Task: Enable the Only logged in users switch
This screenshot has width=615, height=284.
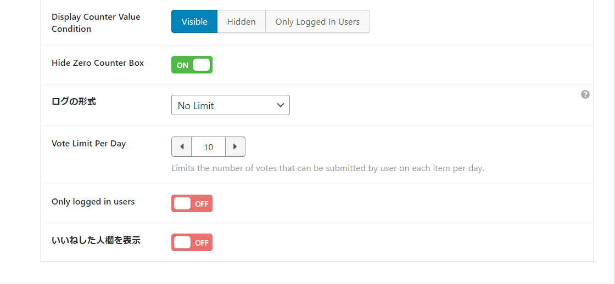Action: [x=192, y=203]
